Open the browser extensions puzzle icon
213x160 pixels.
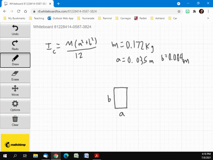click(x=194, y=12)
